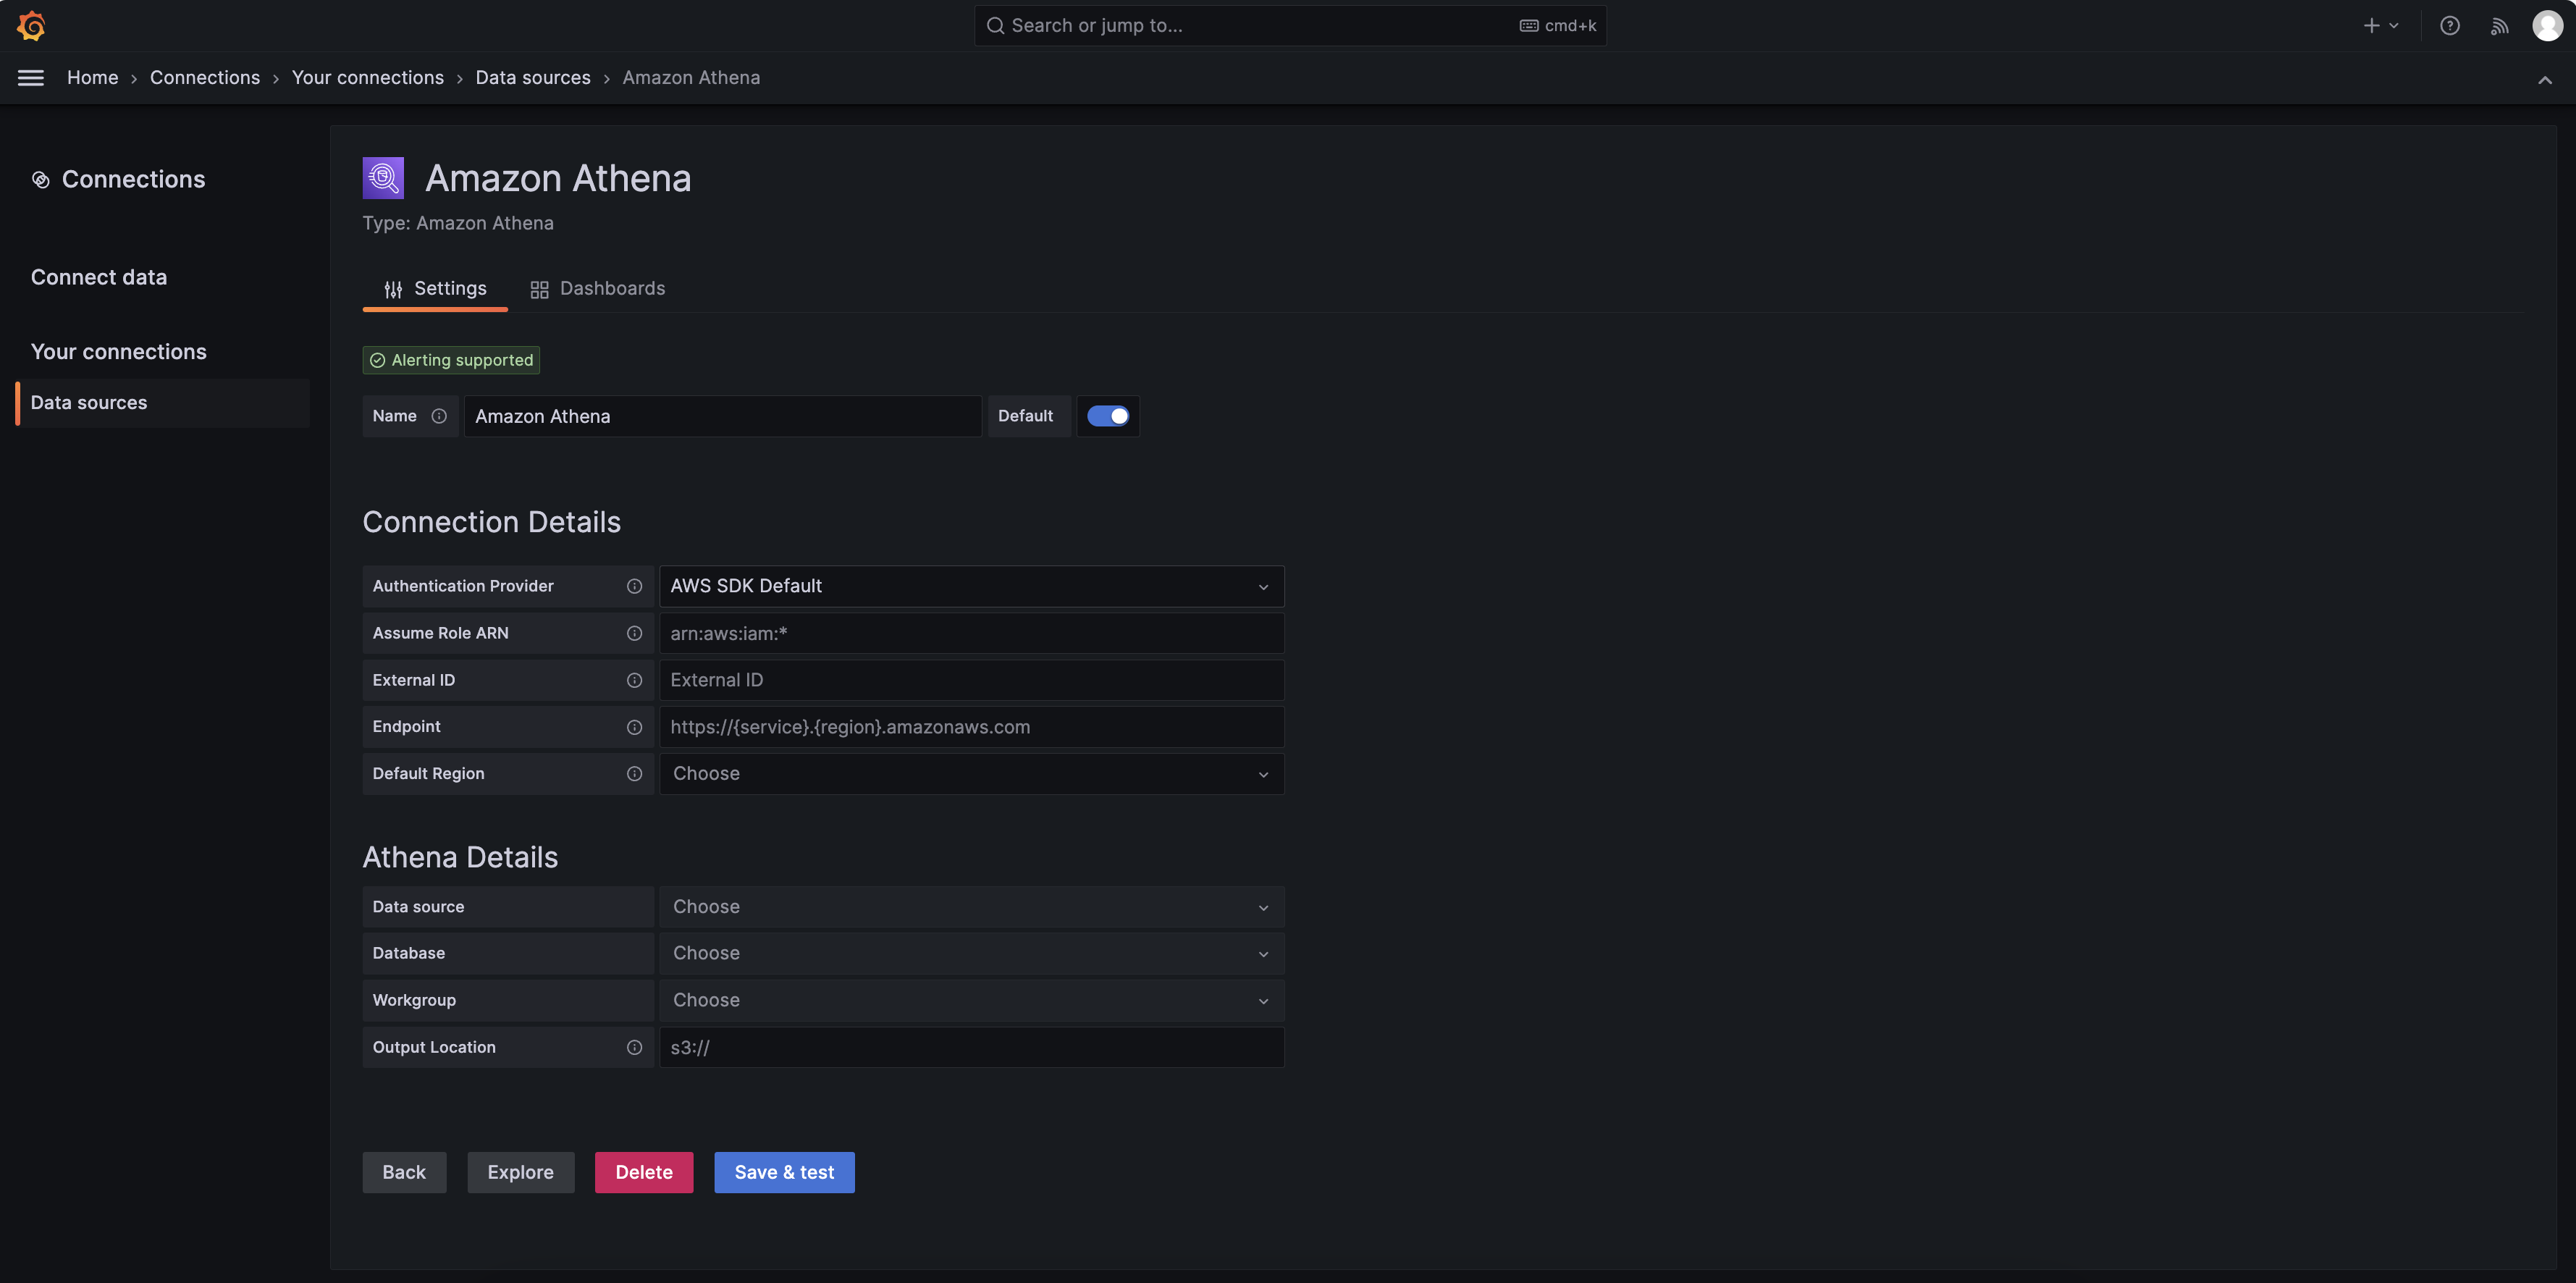The height and width of the screenshot is (1283, 2576).
Task: Open the user profile avatar
Action: (2547, 26)
